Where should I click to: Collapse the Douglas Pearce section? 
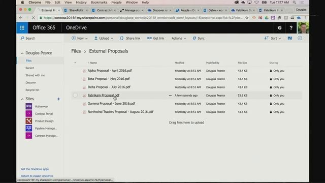22,53
